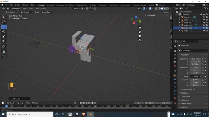Open the Tool sidebar tab
Screen dimensions: 209x117
[171, 24]
